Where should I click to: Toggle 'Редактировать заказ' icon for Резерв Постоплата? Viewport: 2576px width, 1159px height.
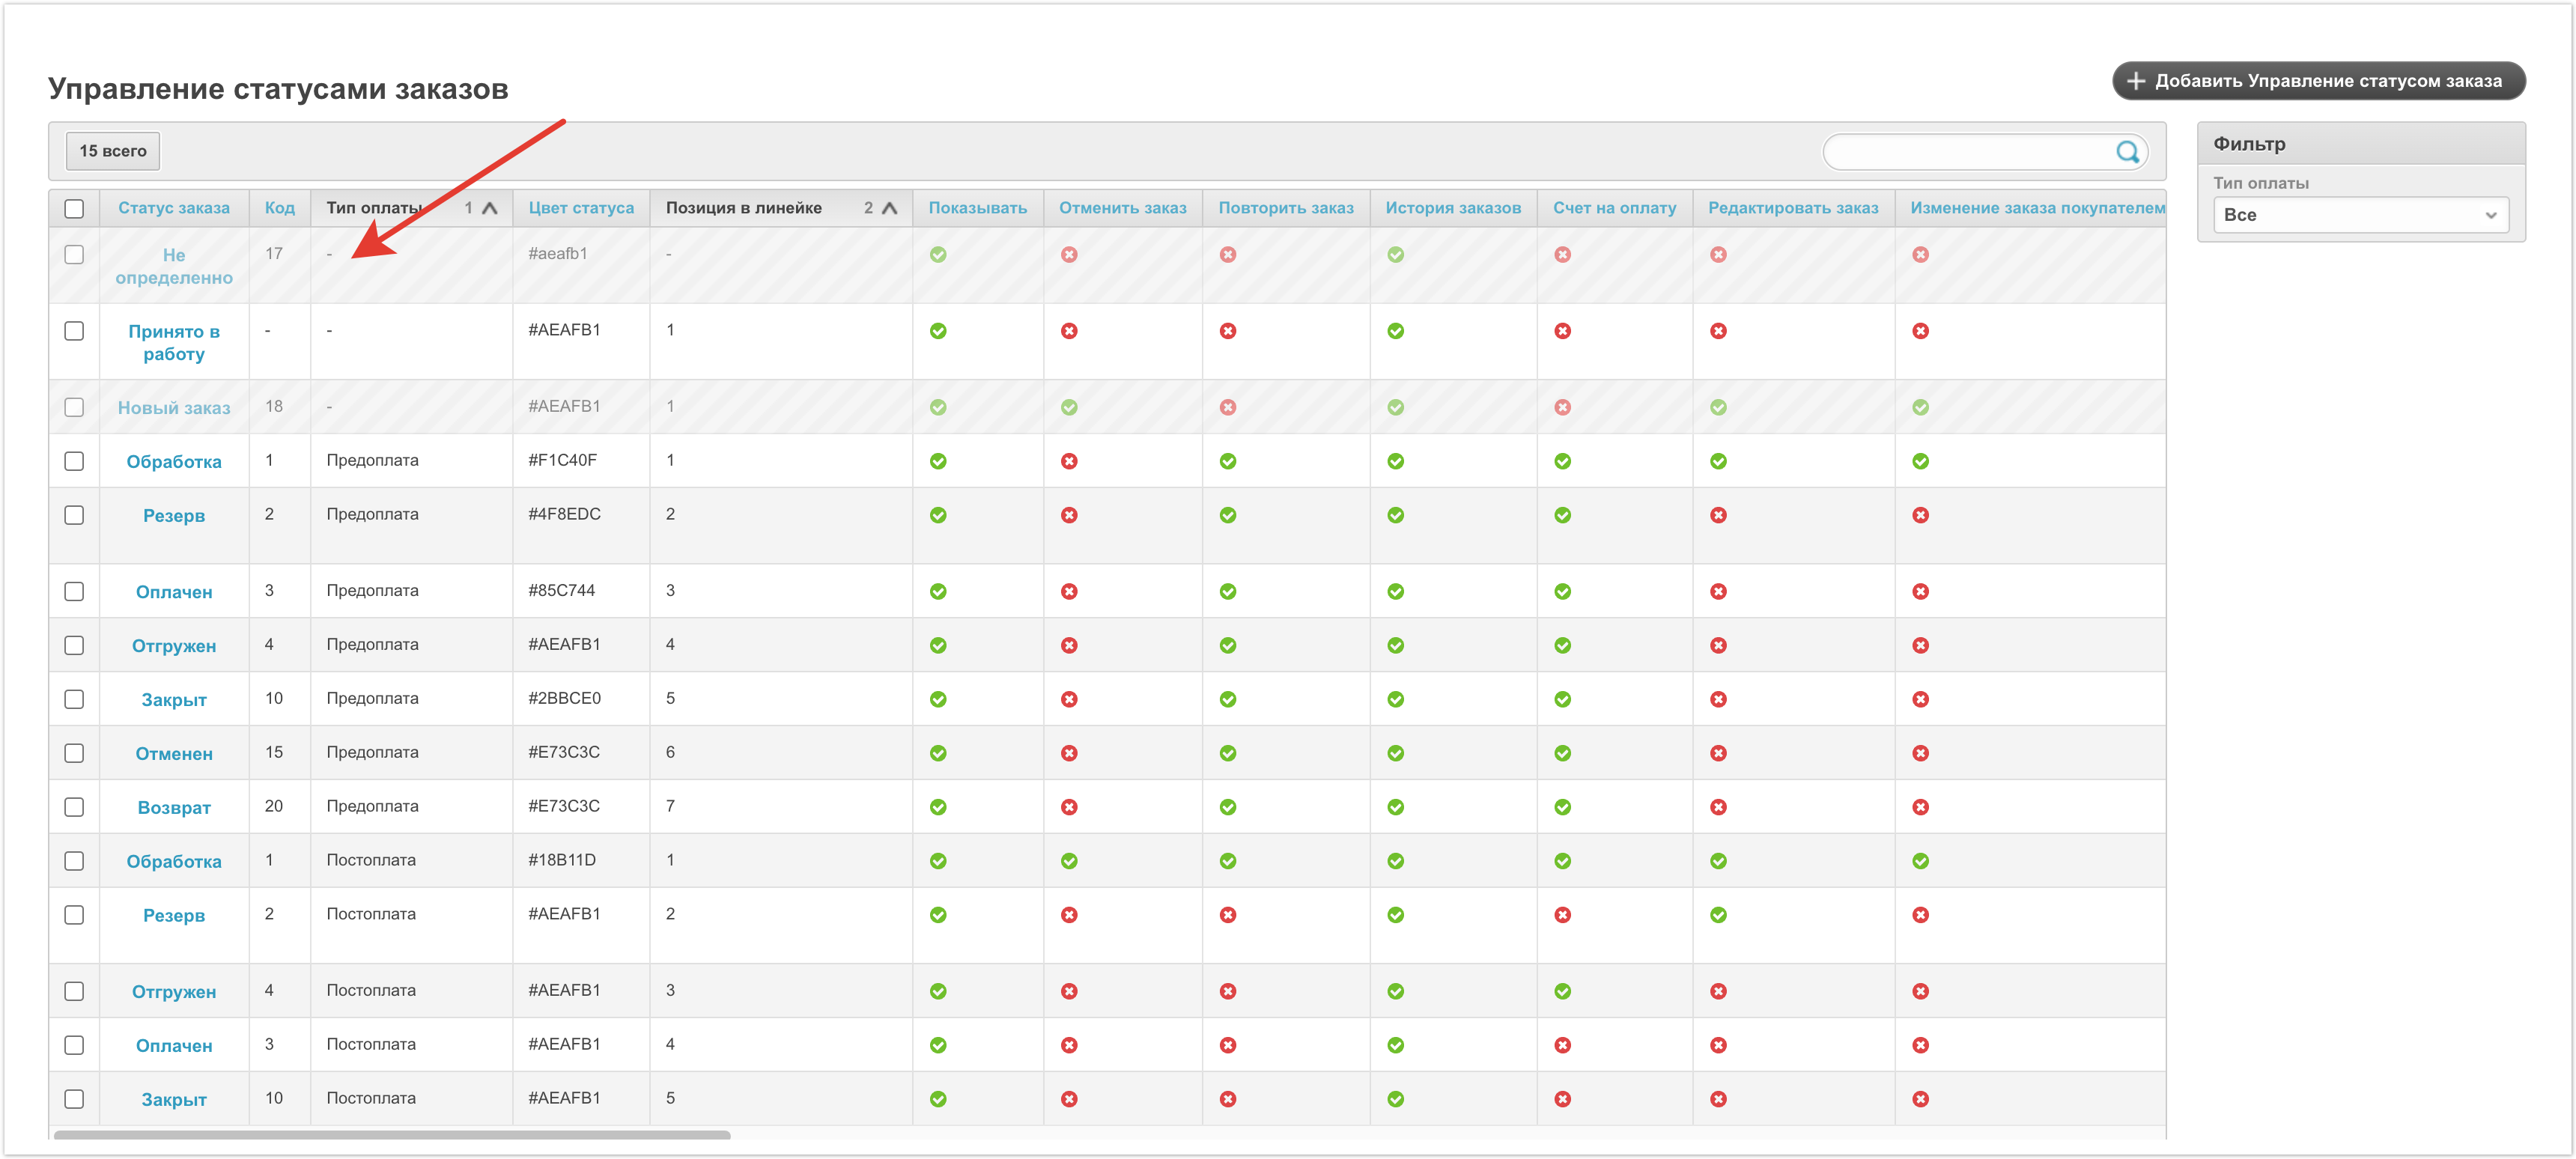click(1718, 915)
